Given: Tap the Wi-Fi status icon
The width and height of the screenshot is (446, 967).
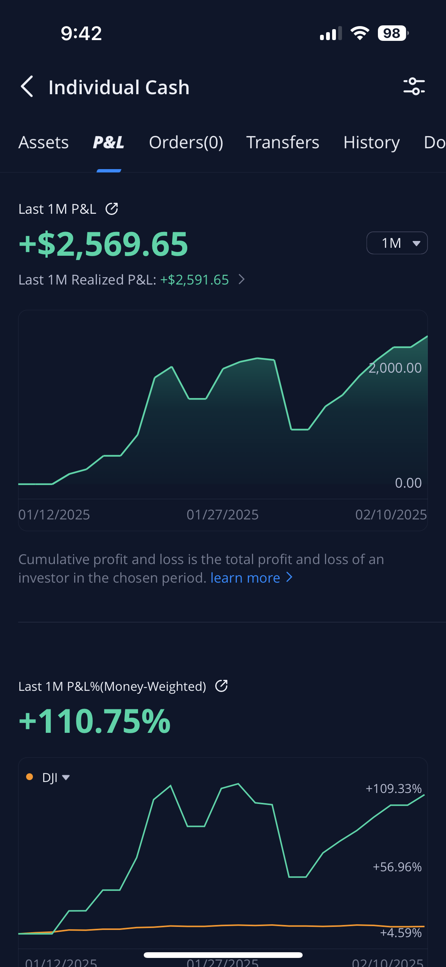Looking at the screenshot, I should click(360, 33).
